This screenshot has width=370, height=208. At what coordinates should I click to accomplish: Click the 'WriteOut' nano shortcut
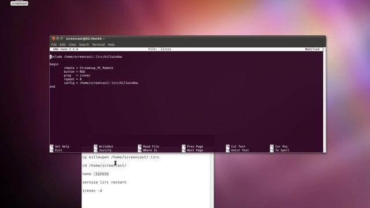[x=103, y=146]
